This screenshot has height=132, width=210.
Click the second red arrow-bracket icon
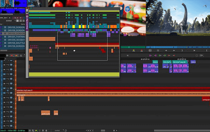174,55
